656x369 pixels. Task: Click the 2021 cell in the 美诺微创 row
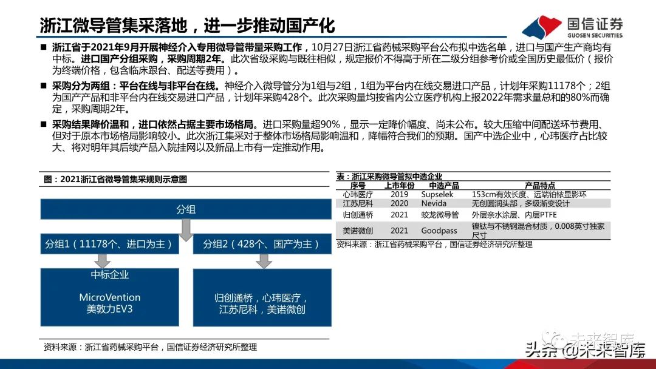tap(400, 230)
